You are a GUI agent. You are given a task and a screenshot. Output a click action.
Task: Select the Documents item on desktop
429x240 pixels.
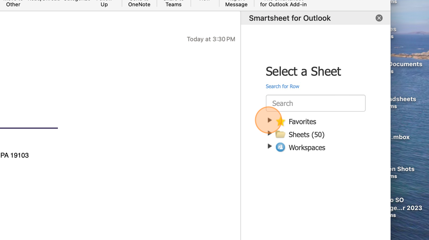[406, 64]
